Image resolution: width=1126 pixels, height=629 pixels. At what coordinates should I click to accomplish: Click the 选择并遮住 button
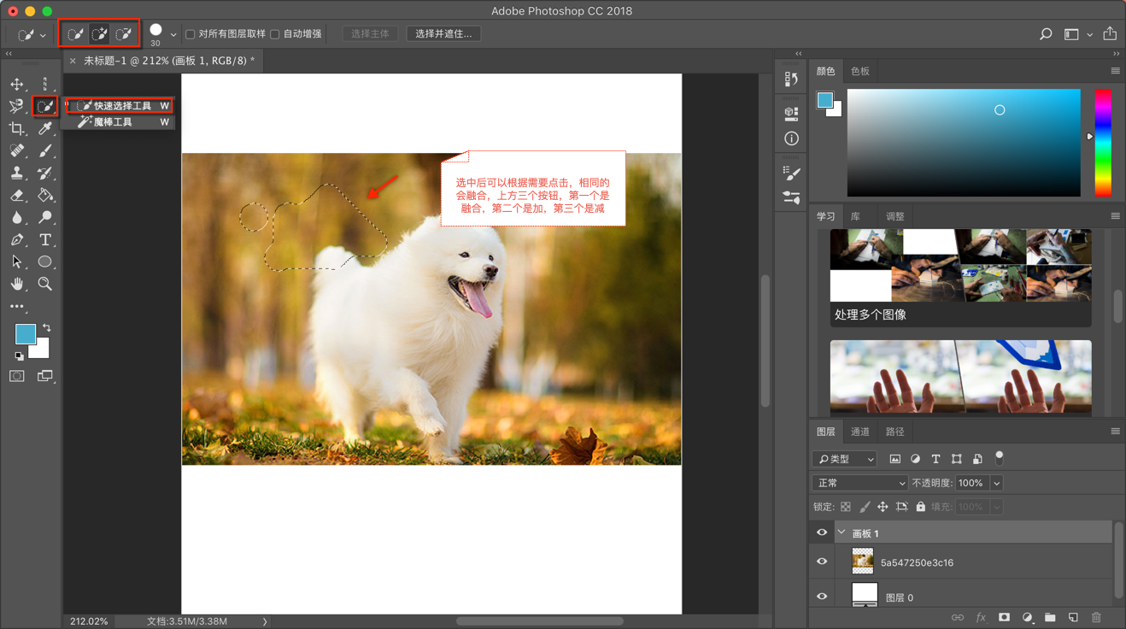pos(443,34)
